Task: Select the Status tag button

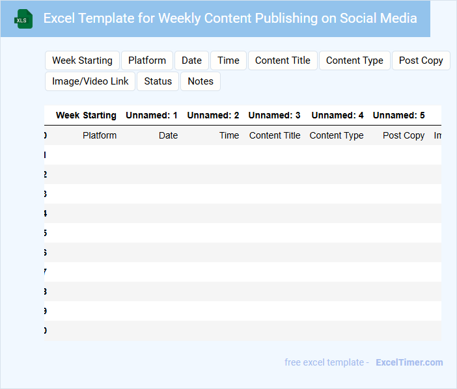Action: click(158, 81)
